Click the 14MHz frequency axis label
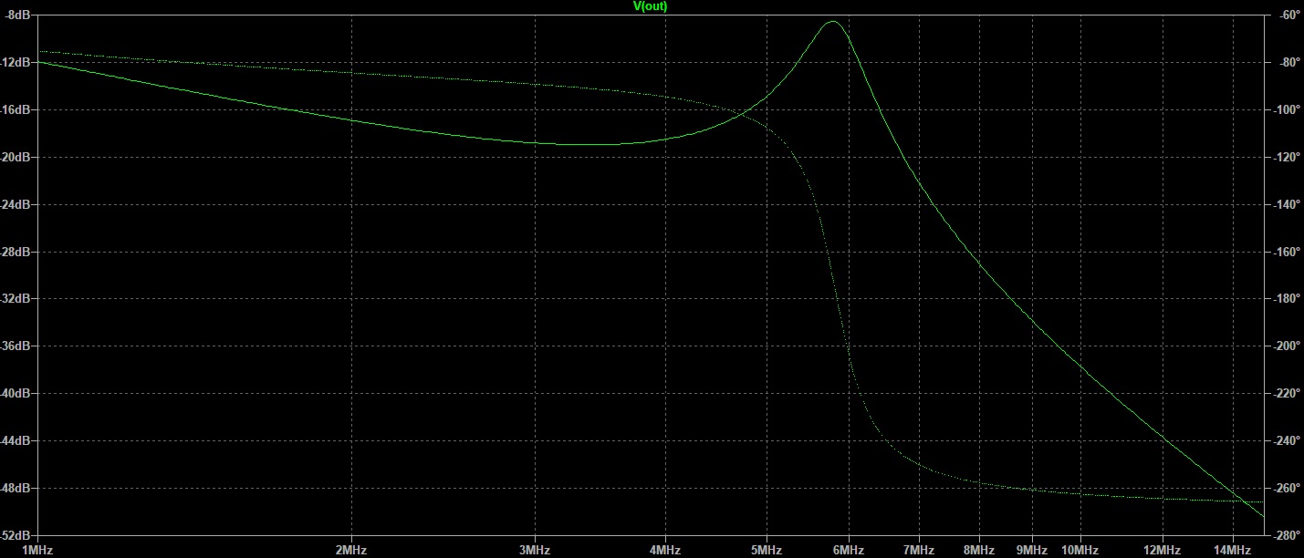Viewport: 1304px width, 558px height. pyautogui.click(x=1233, y=551)
